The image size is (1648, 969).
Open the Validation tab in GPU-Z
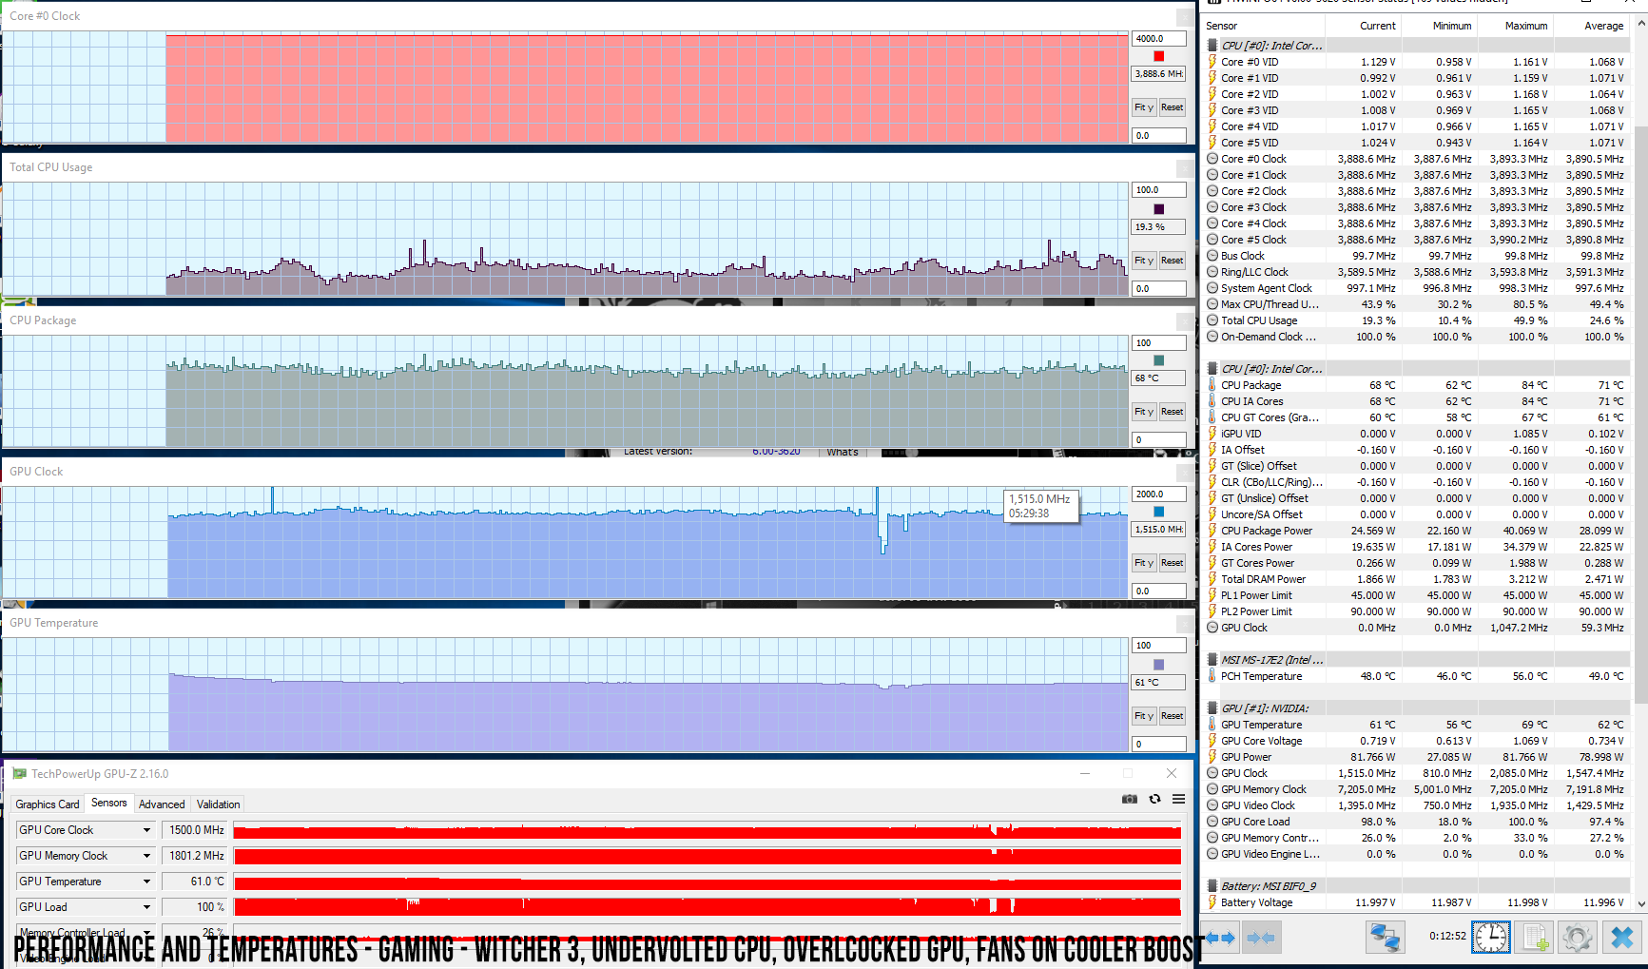[x=218, y=804]
